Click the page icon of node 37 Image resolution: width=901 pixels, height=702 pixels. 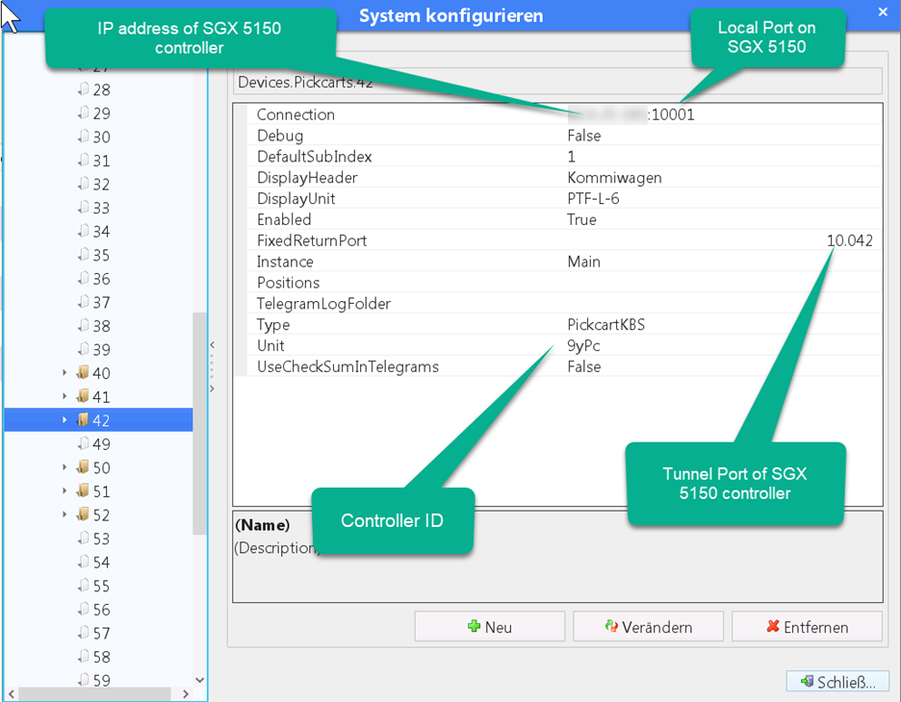point(84,302)
